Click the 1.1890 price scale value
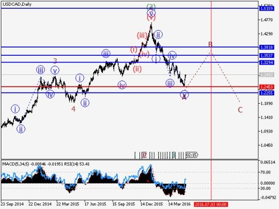 click(267, 103)
